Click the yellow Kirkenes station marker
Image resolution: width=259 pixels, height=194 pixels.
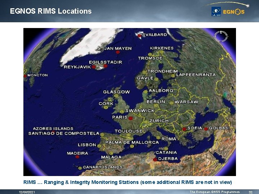[x=162, y=52]
